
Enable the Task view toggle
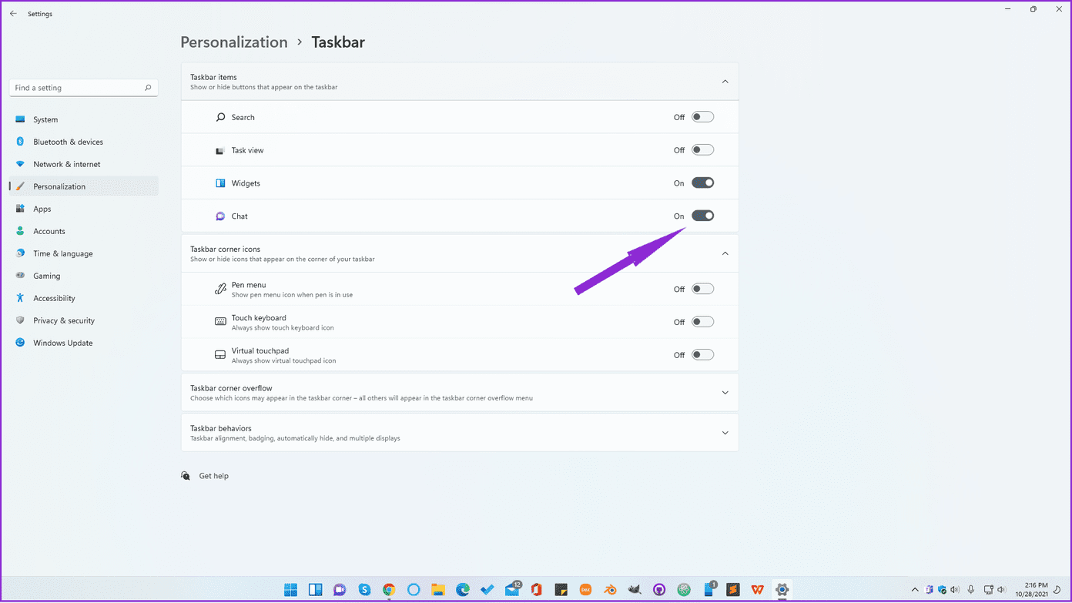pyautogui.click(x=702, y=150)
